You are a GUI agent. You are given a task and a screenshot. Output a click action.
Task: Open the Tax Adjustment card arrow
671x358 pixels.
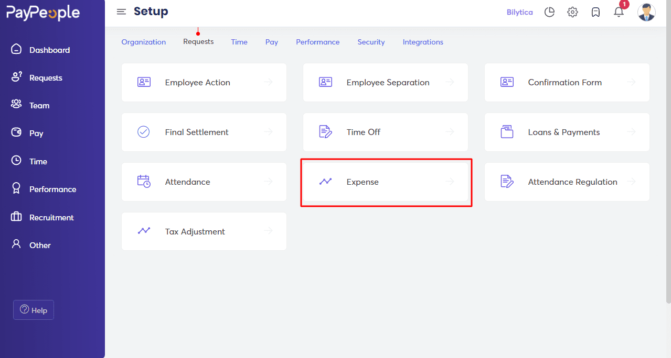(269, 231)
